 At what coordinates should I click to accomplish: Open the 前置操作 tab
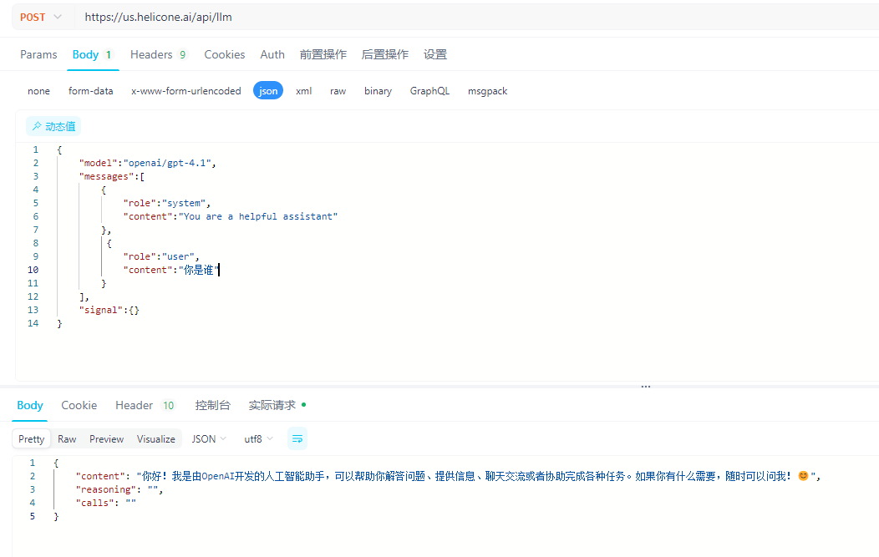323,54
